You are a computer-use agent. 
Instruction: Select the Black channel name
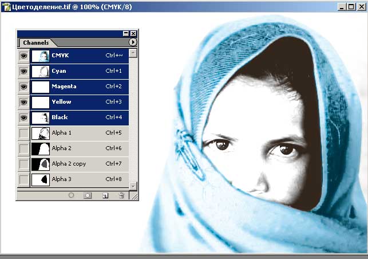point(60,117)
